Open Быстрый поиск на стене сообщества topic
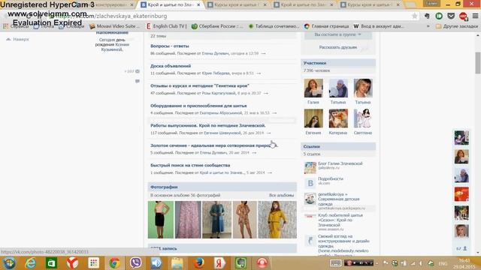Screen dimensions: 481x270 pos(190,165)
